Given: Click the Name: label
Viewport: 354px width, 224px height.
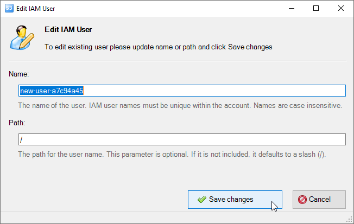Looking at the screenshot, I should pyautogui.click(x=19, y=74).
